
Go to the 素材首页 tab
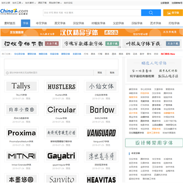coord(10,23)
